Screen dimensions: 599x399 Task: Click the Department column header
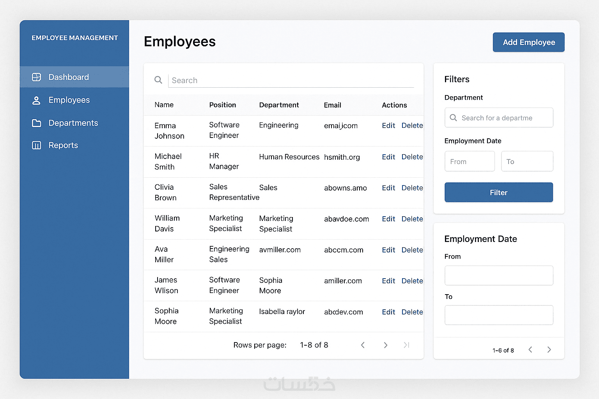pos(279,105)
